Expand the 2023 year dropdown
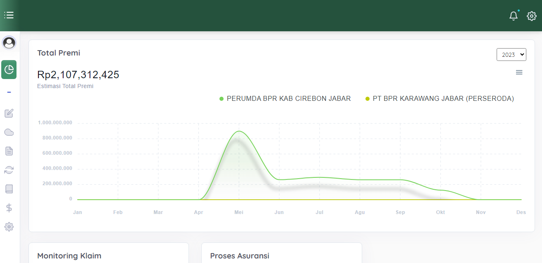This screenshot has height=263, width=542. (511, 55)
